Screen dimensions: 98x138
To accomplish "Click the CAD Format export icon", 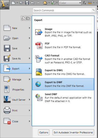I will (x=39, y=59).
